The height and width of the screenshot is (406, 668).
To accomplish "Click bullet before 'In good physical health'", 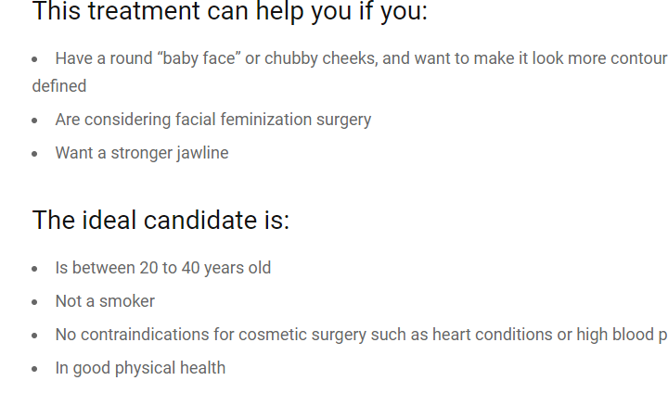I will (35, 369).
